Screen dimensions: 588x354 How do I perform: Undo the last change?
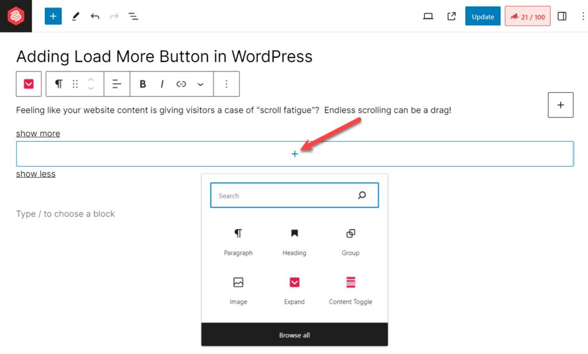coord(95,16)
